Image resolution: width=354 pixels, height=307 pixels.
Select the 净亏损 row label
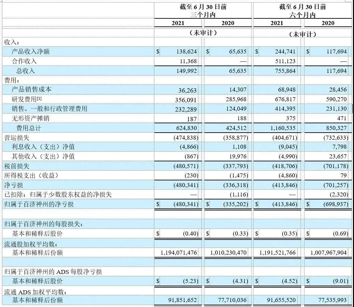[x=14, y=185]
